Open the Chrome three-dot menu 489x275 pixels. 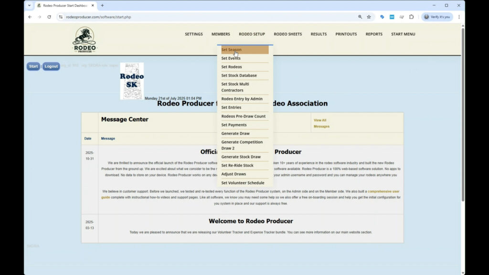459,16
